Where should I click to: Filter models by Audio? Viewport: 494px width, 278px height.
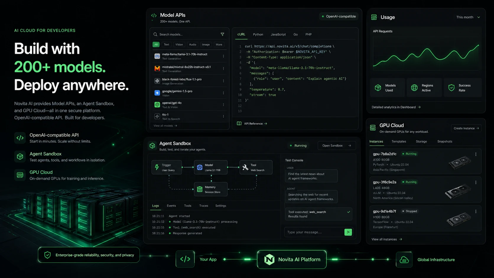pos(193,45)
